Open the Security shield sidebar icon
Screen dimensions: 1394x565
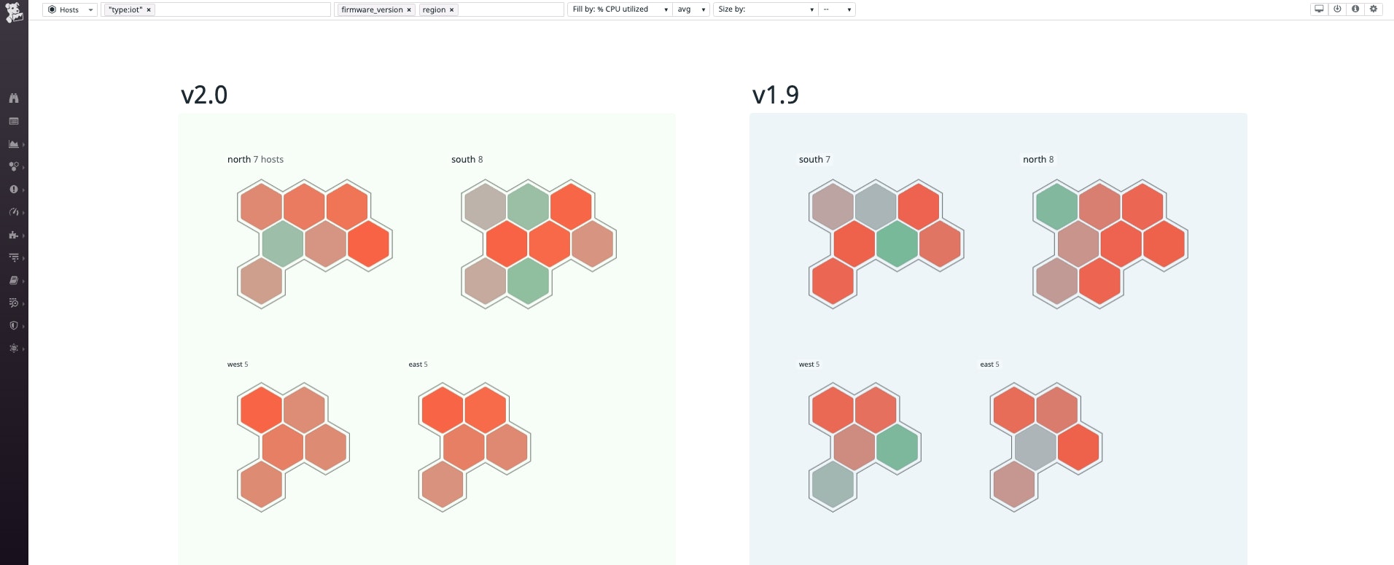pyautogui.click(x=14, y=326)
